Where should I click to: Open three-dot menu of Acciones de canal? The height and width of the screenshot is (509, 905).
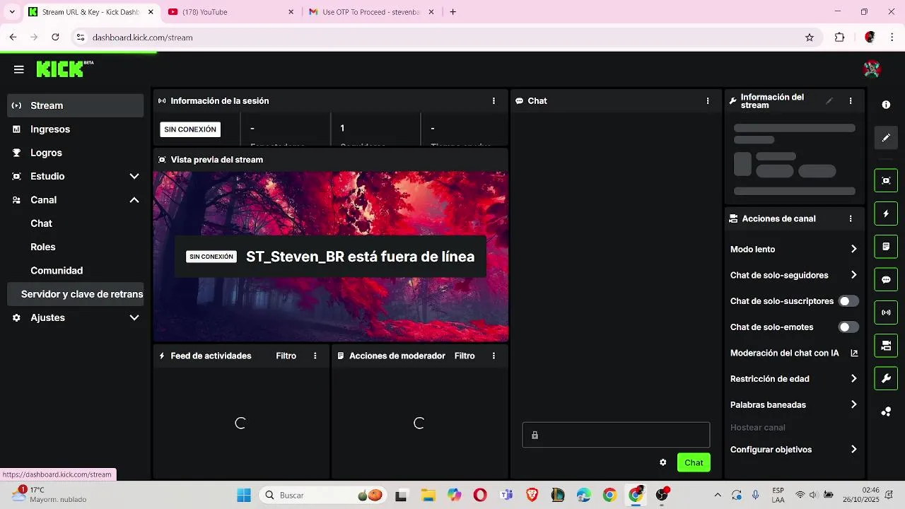coord(851,219)
